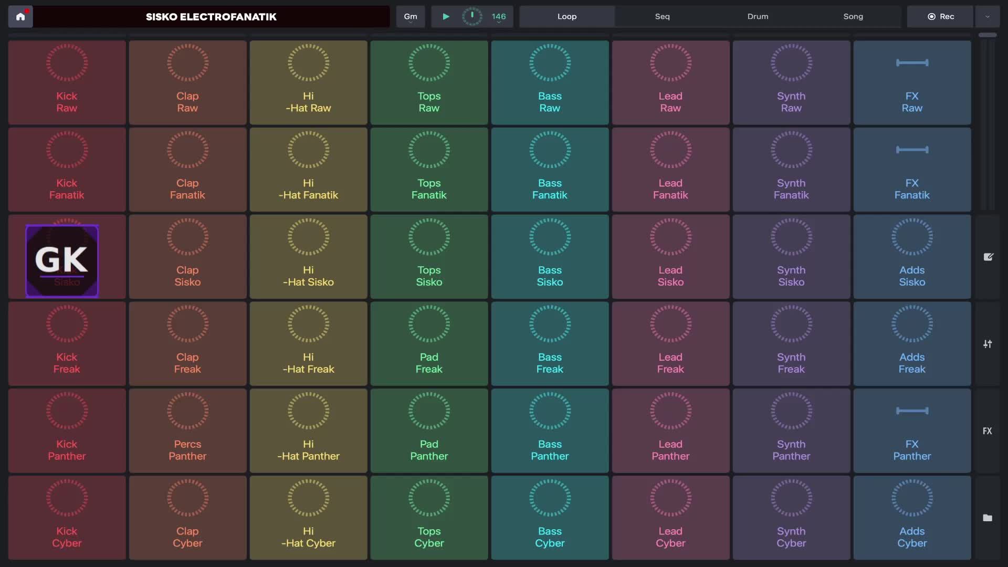Viewport: 1008px width, 567px height.
Task: Switch to the Drum tab
Action: 758,17
